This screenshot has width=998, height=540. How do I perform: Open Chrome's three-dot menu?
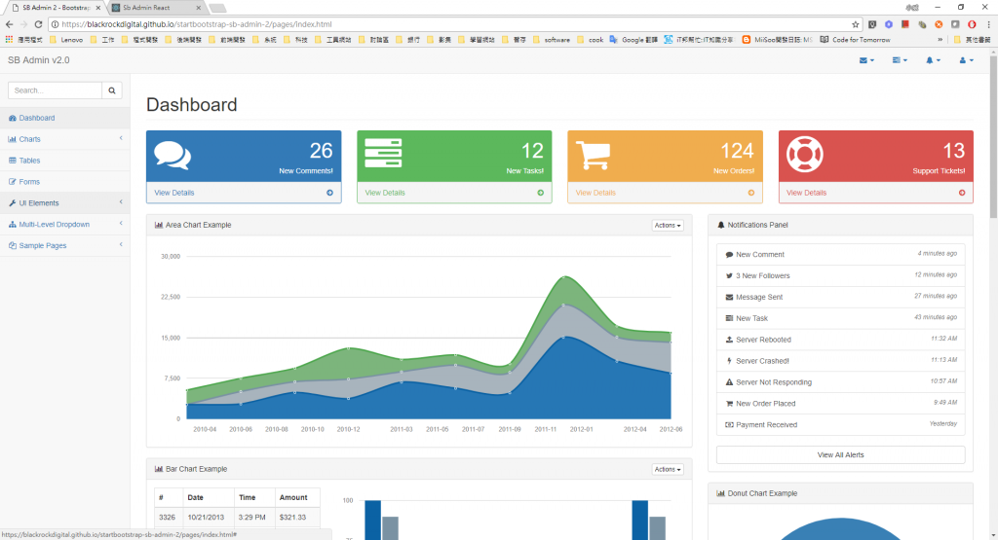[988, 24]
